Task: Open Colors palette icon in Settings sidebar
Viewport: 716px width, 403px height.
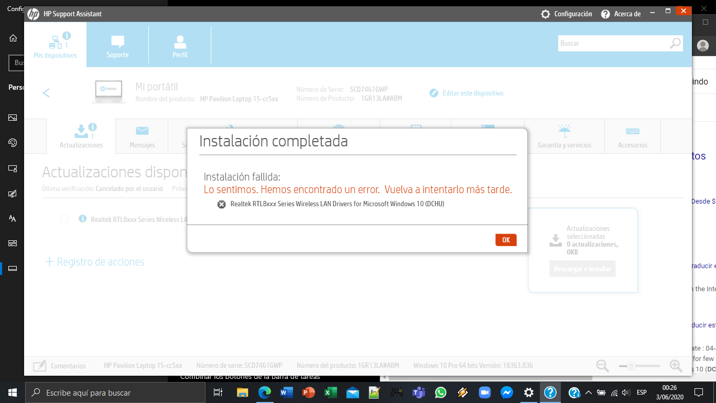Action: [x=13, y=143]
